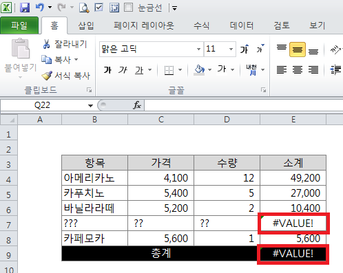Click 복사 to copy
The image size is (343, 273).
point(56,60)
